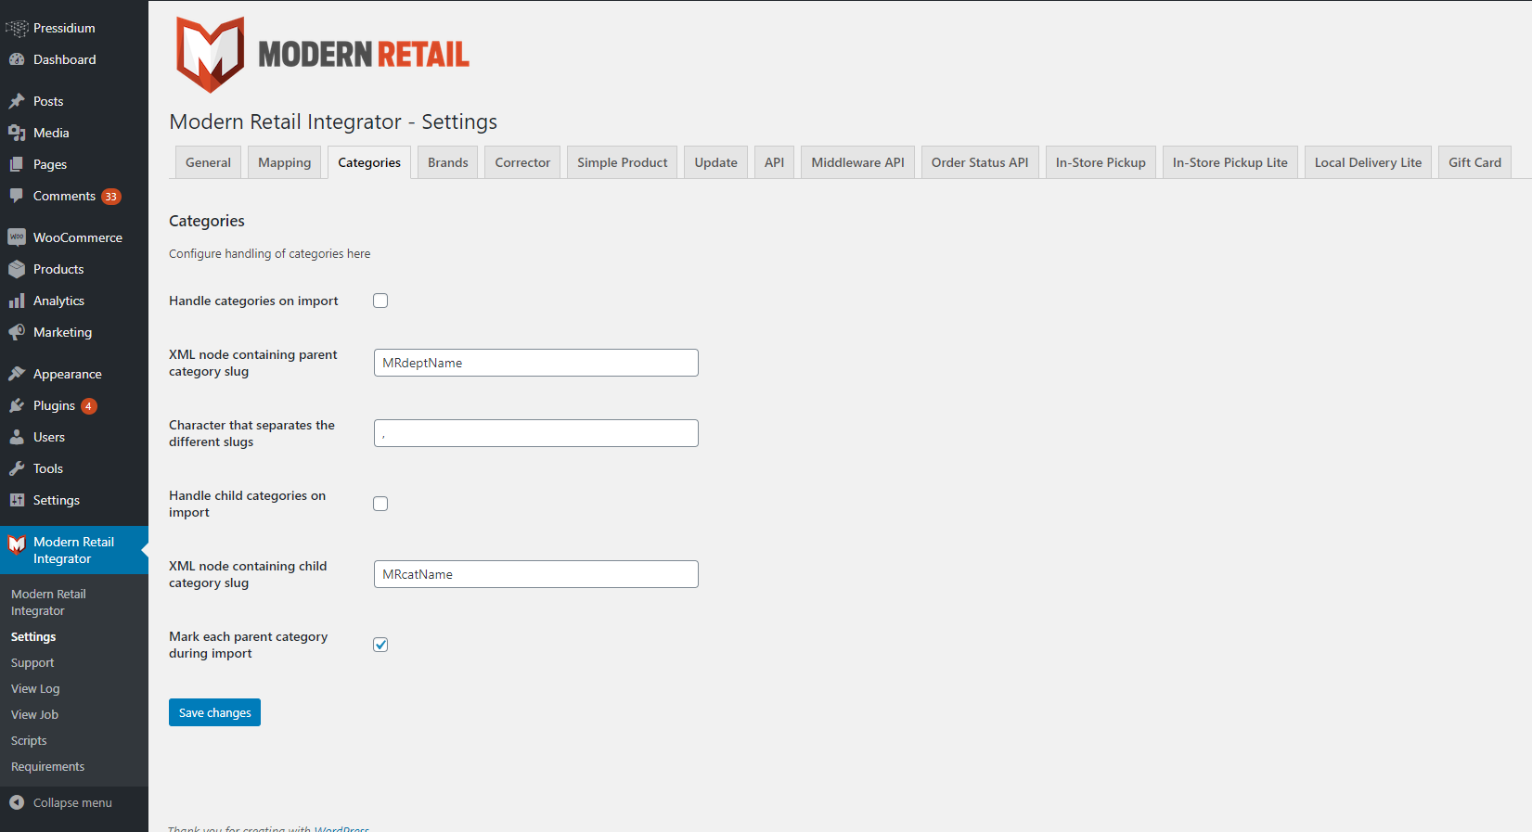Click the Modern Retail header logo
The height and width of the screenshot is (832, 1532).
pos(323,54)
